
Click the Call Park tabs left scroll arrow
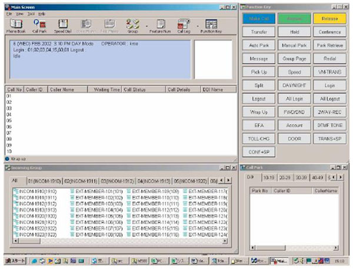pos(334,177)
